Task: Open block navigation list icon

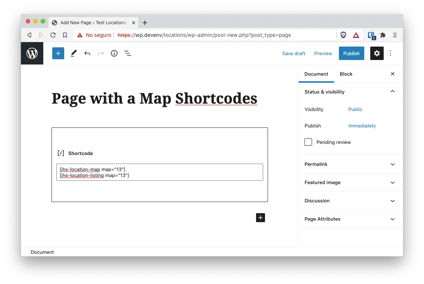Action: tap(128, 53)
